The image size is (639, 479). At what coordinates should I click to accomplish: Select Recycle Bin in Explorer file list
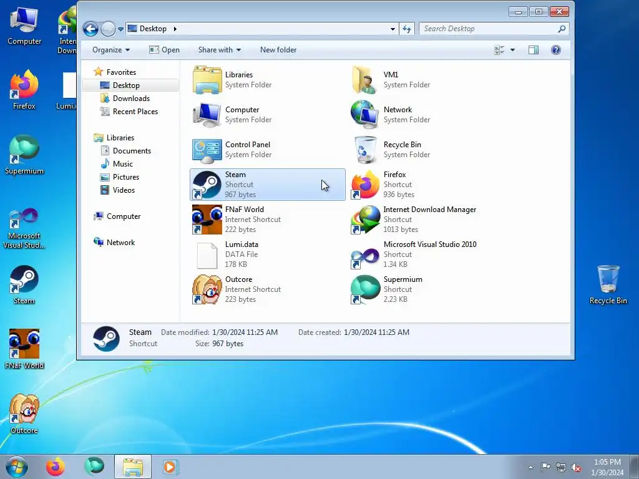[x=426, y=150]
